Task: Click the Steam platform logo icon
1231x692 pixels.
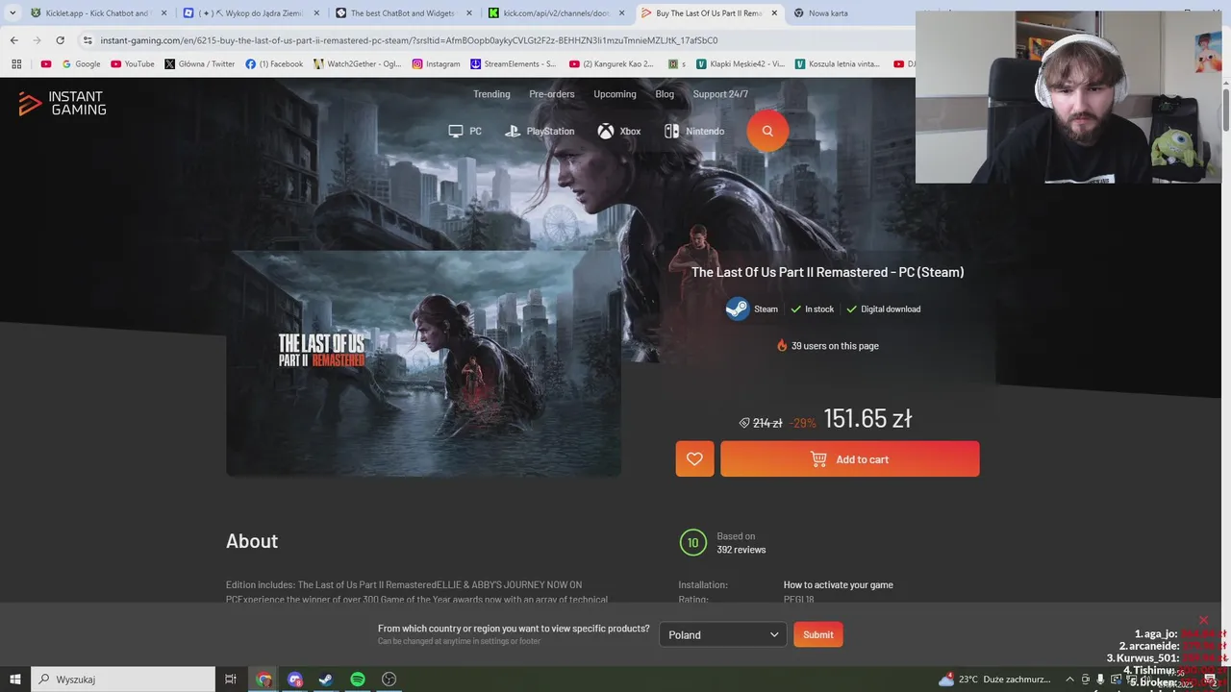Action: click(x=738, y=309)
